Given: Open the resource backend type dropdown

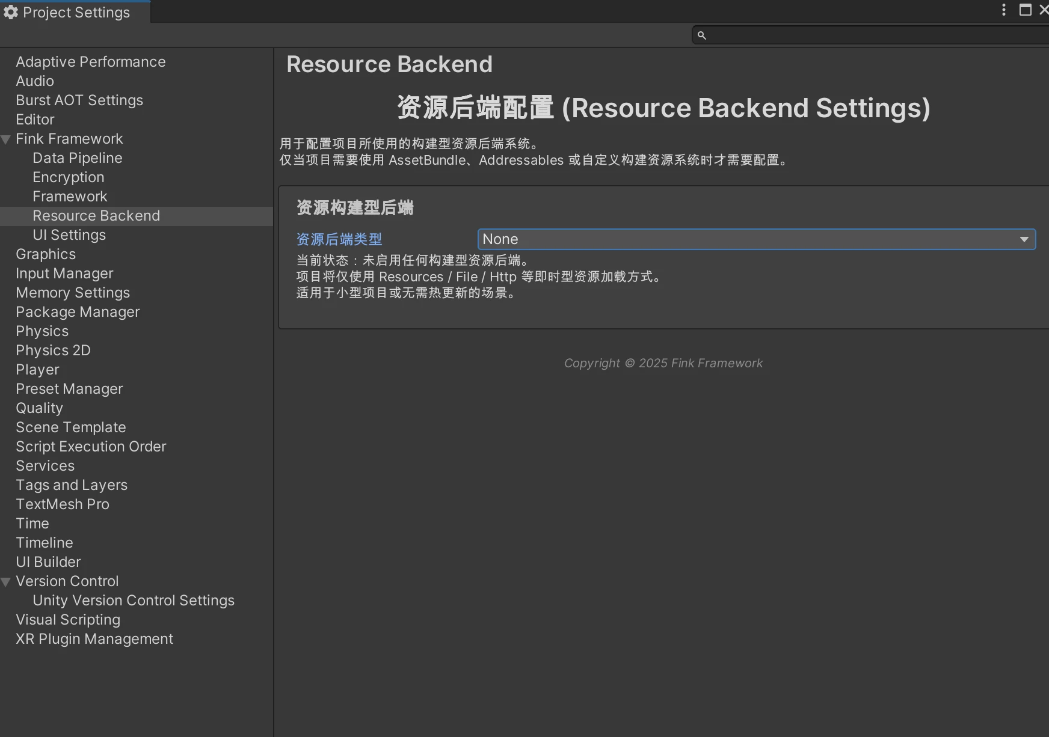Looking at the screenshot, I should (x=756, y=239).
